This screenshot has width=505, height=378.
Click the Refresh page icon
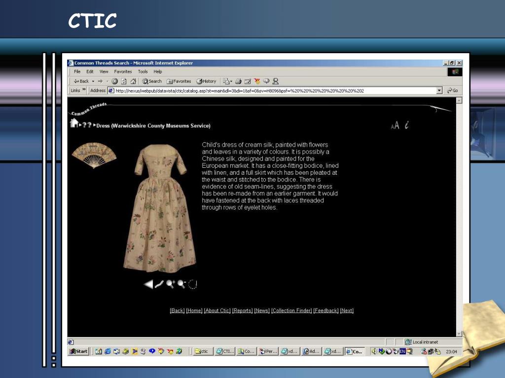[124, 81]
